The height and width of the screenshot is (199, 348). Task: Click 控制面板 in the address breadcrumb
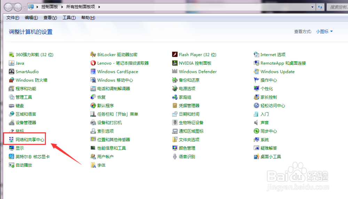(x=49, y=7)
